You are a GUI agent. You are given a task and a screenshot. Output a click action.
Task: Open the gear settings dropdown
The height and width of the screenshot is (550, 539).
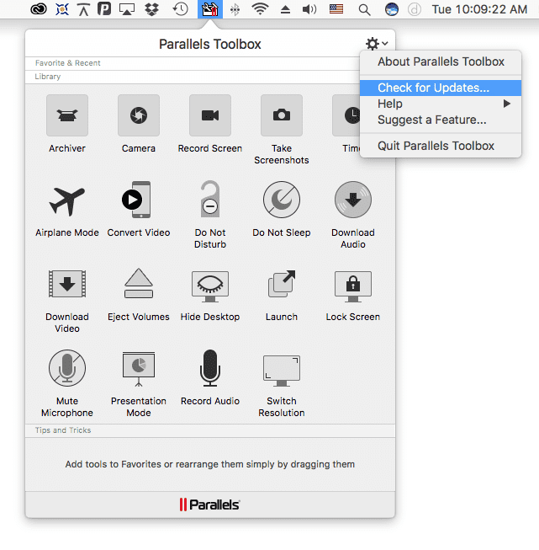pyautogui.click(x=377, y=44)
